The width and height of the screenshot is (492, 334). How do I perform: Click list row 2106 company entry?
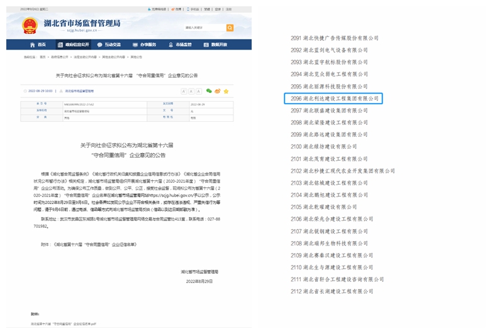pyautogui.click(x=332, y=219)
